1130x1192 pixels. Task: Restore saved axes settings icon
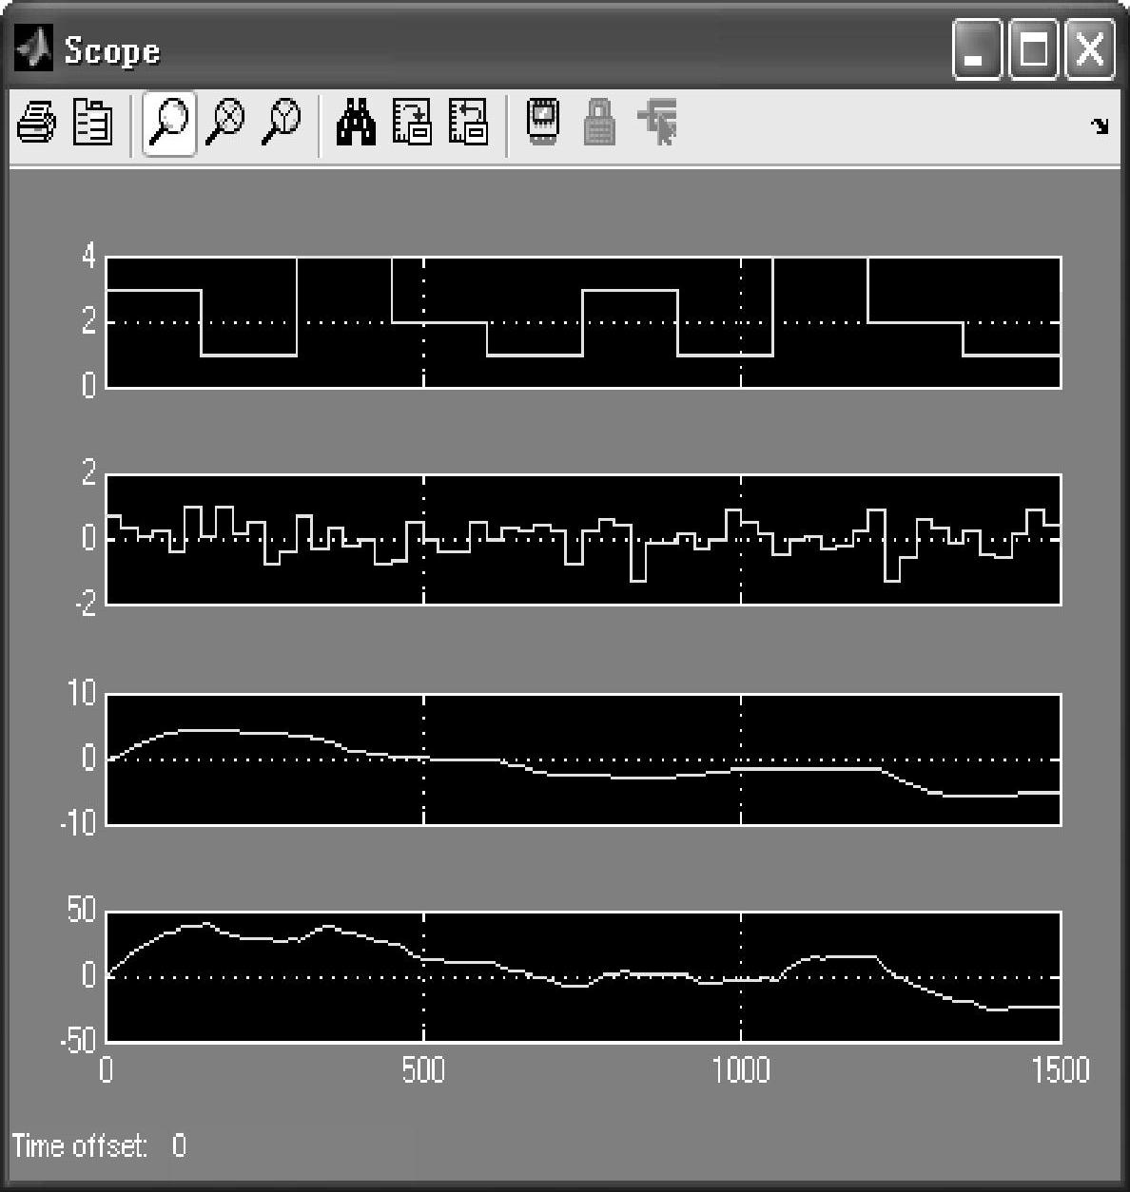pyautogui.click(x=468, y=123)
